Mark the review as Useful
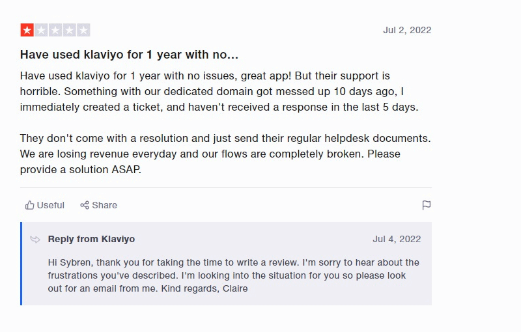Viewport: 521px width, 332px height. click(x=50, y=205)
